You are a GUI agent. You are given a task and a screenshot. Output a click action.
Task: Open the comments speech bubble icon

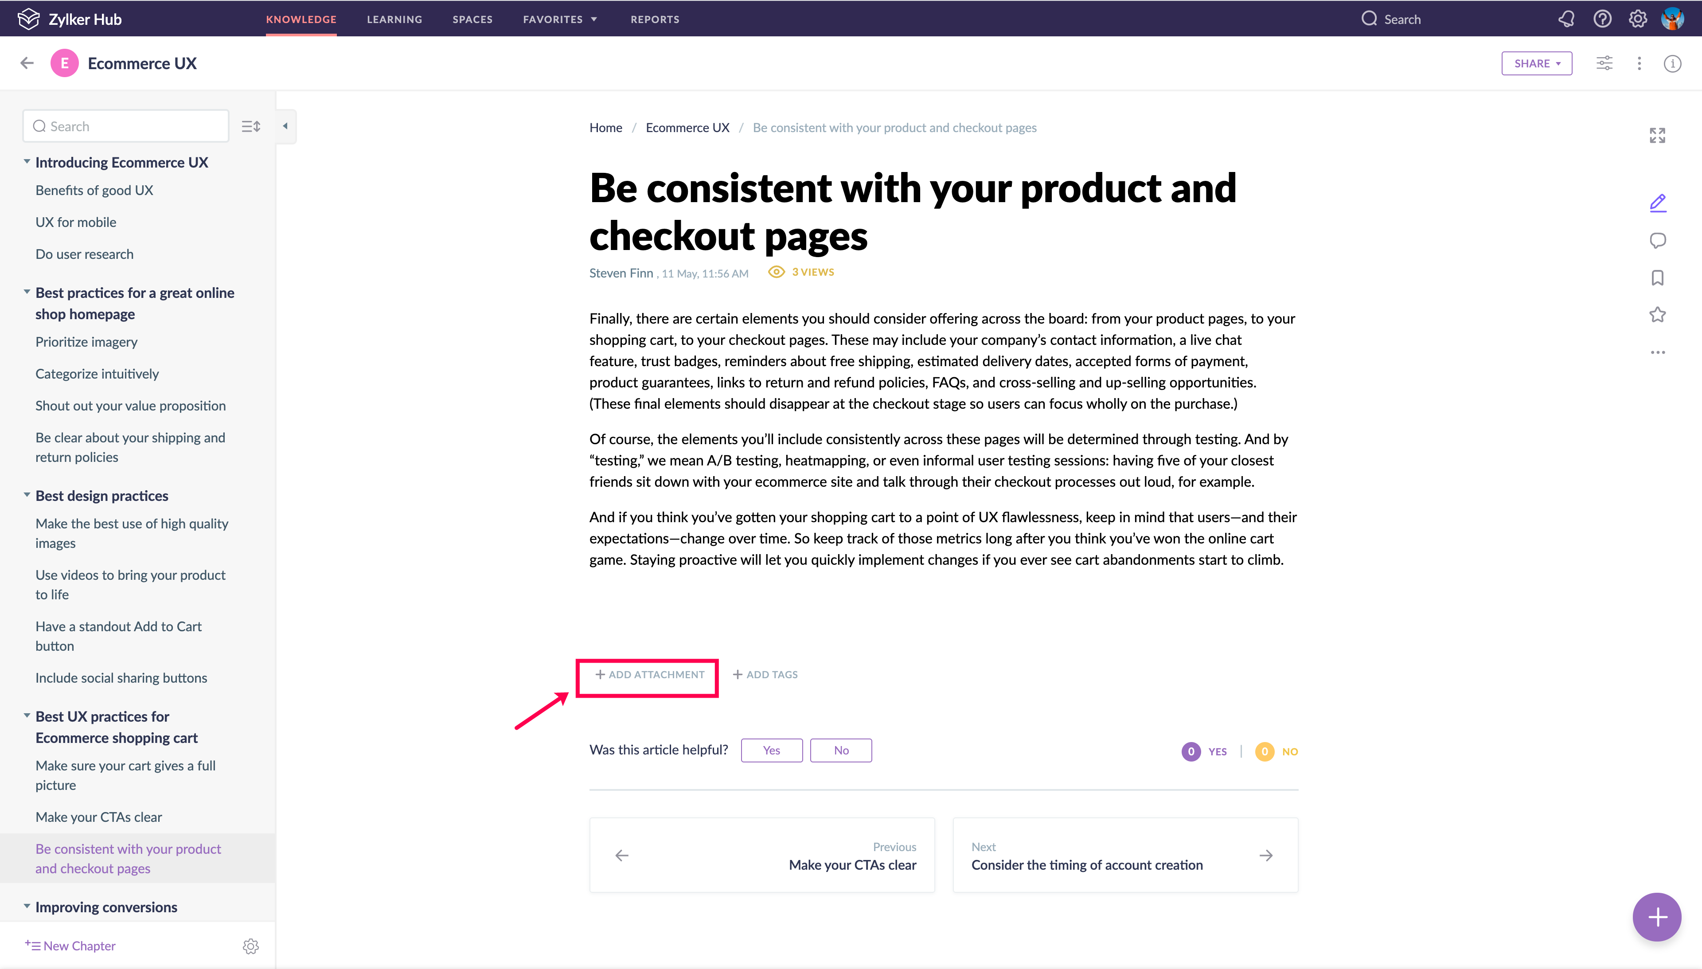tap(1657, 240)
